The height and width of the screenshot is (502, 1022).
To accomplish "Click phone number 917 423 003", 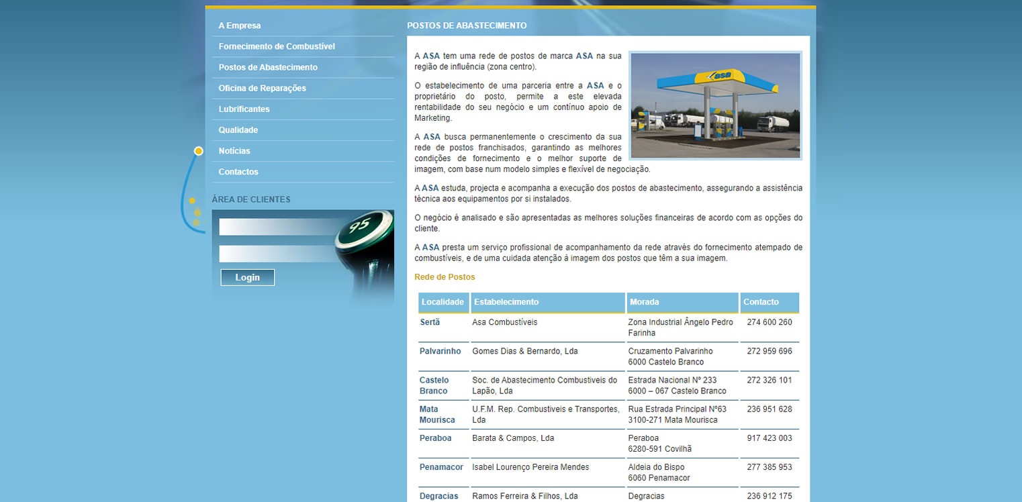I will 770,438.
